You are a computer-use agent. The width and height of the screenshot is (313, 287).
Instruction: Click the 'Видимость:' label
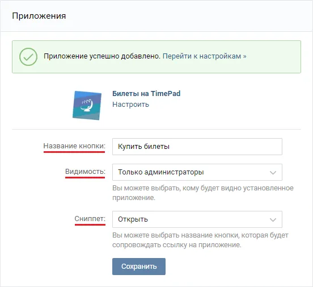85,172
